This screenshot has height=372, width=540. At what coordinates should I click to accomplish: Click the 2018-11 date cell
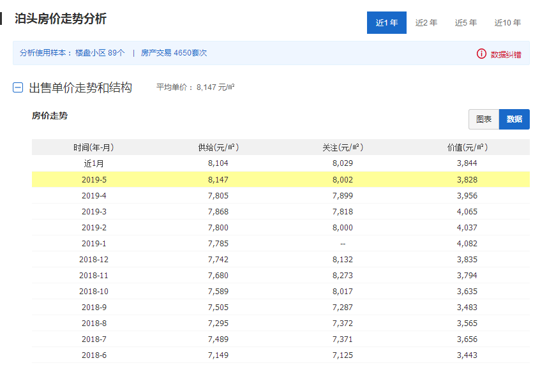(x=94, y=275)
